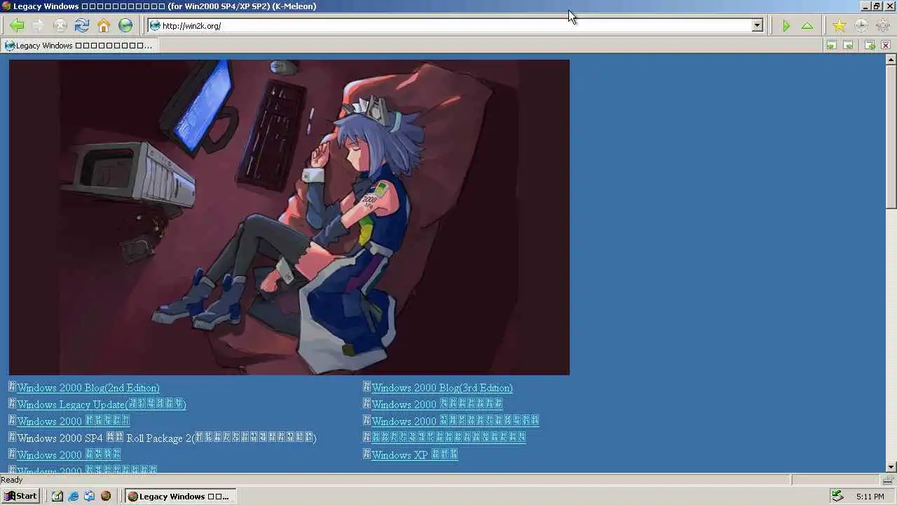Open the Windows Legacy Update link
The width and height of the screenshot is (897, 505).
tap(102, 405)
